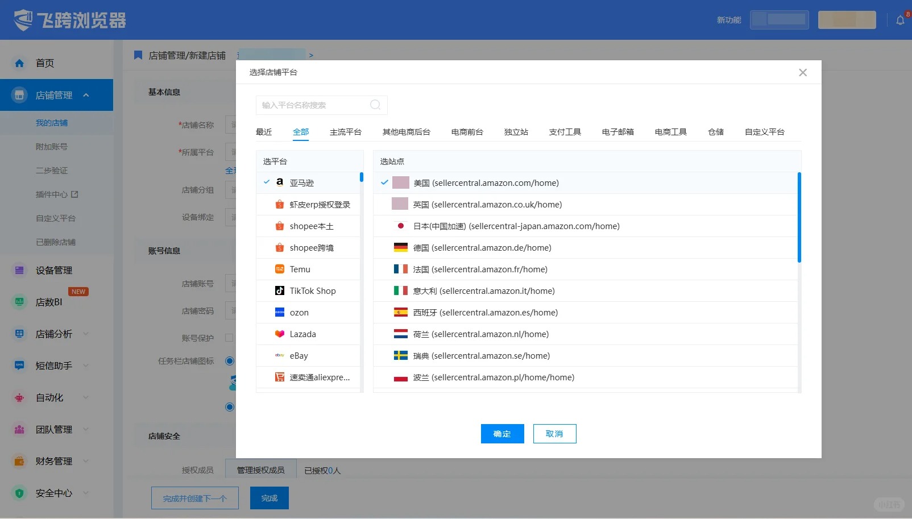912x519 pixels.
Task: Click the 自动化 robot icon
Action: (x=19, y=397)
